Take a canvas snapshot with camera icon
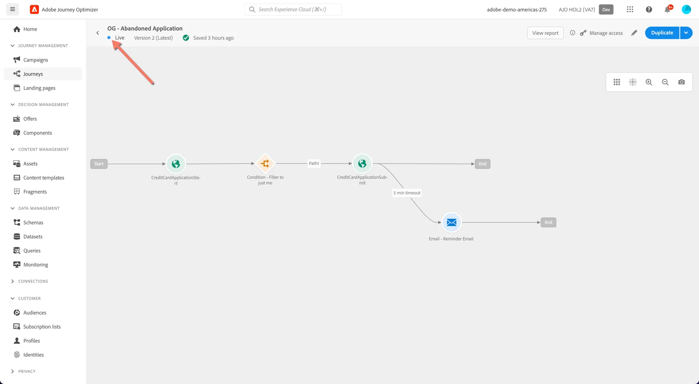The height and width of the screenshot is (384, 699). (x=681, y=82)
